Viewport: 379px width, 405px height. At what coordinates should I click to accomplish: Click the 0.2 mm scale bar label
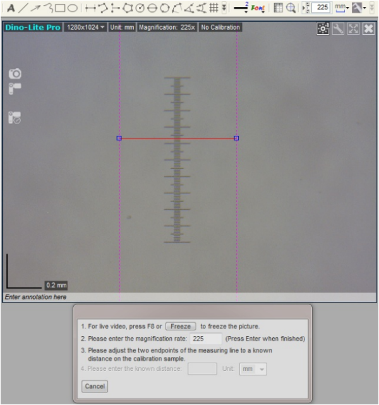coord(56,286)
